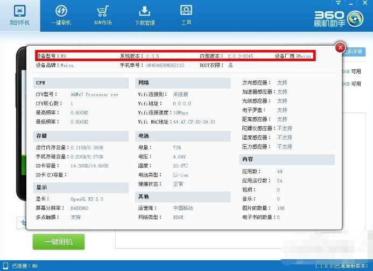Click the 手机串号 number value
The height and width of the screenshot is (271, 373).
(165, 65)
